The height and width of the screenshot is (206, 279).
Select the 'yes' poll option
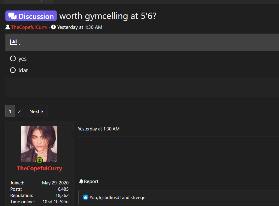tap(13, 58)
